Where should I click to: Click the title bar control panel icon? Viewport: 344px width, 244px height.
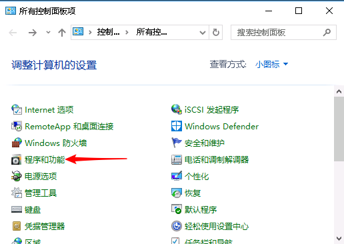tap(11, 11)
